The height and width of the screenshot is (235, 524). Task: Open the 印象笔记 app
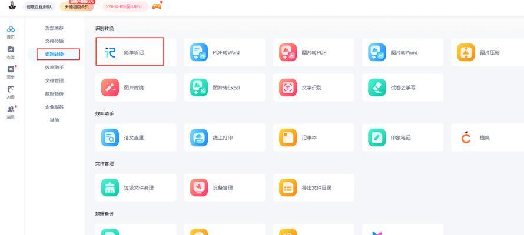tap(402, 137)
